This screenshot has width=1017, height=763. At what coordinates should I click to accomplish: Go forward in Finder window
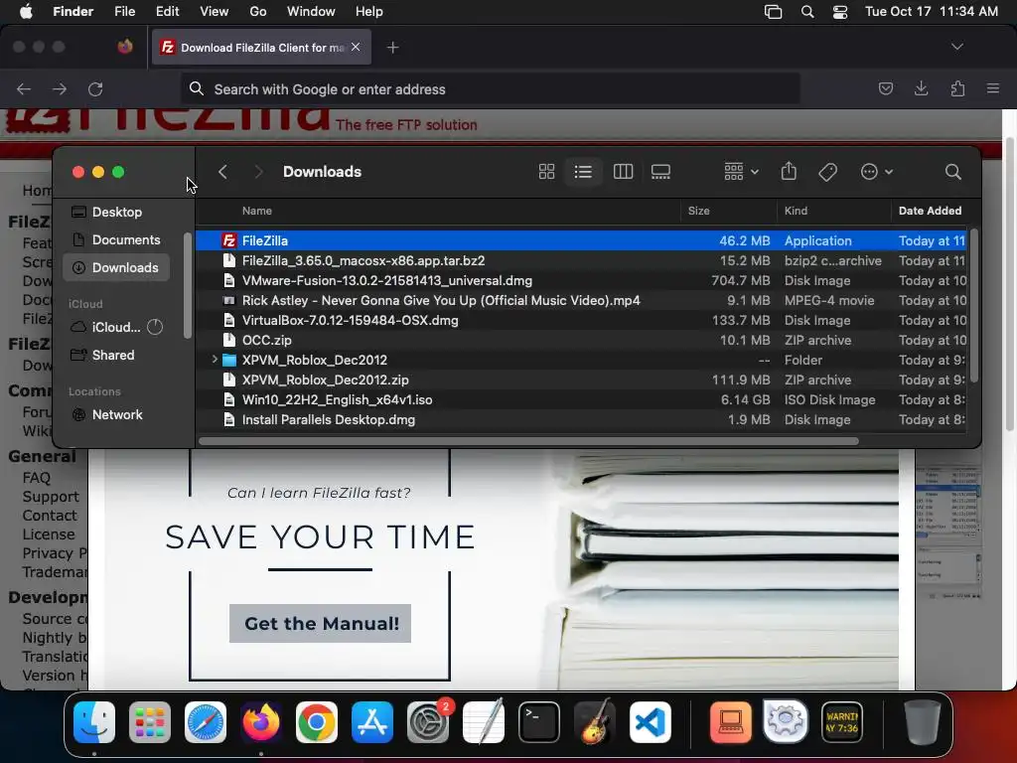pos(258,172)
